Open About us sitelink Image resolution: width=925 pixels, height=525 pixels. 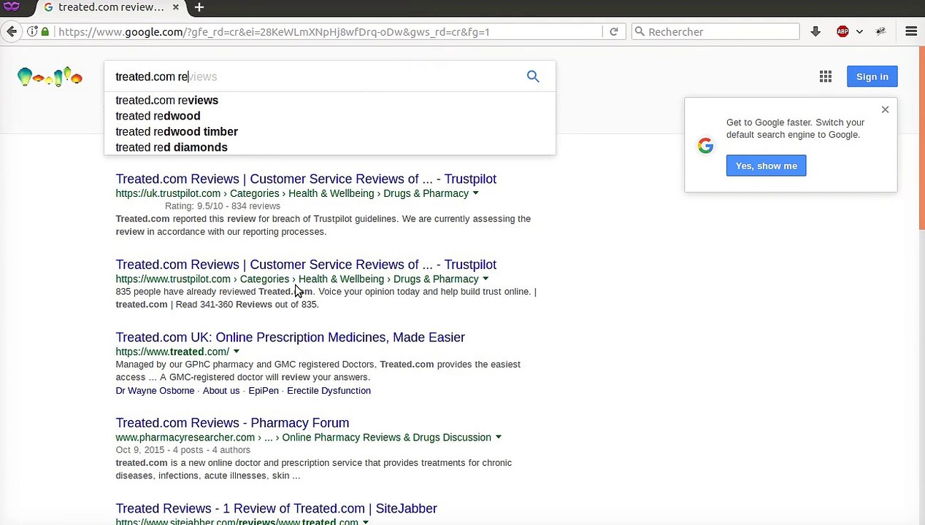[221, 391]
